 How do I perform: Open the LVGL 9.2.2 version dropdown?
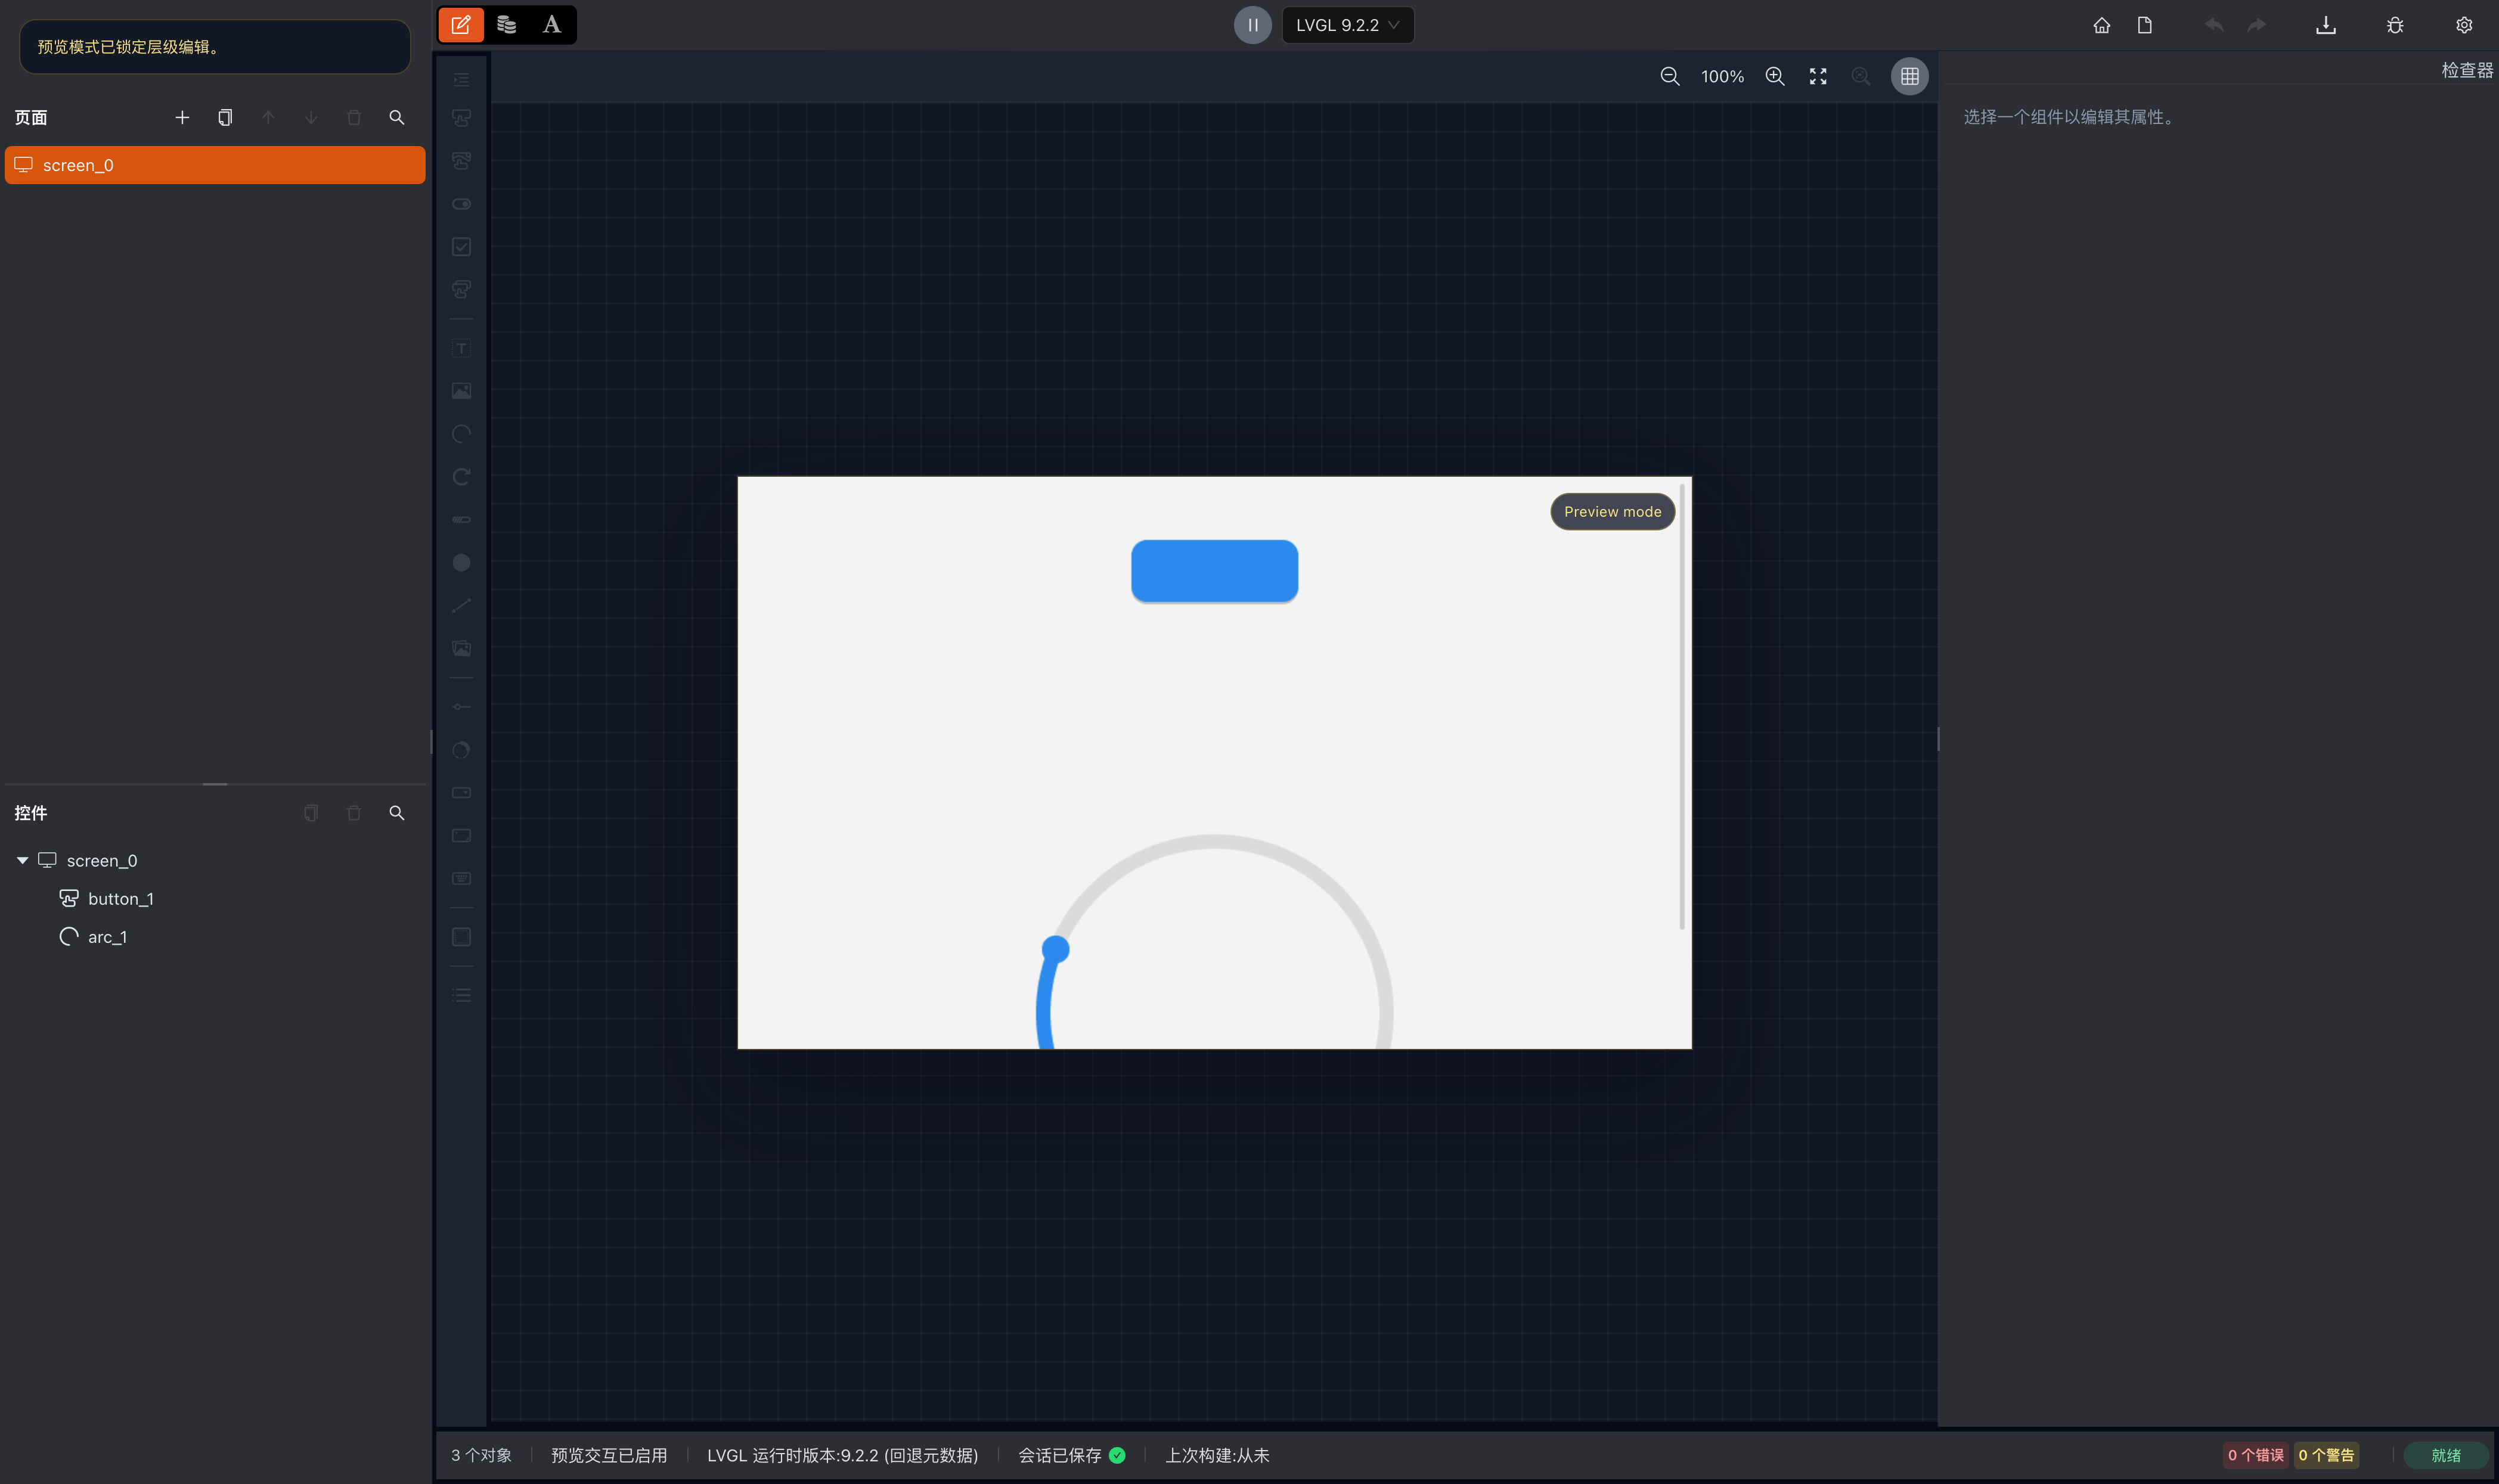point(1347,25)
